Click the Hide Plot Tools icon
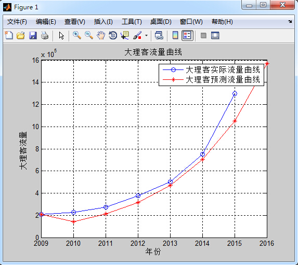 (203, 35)
